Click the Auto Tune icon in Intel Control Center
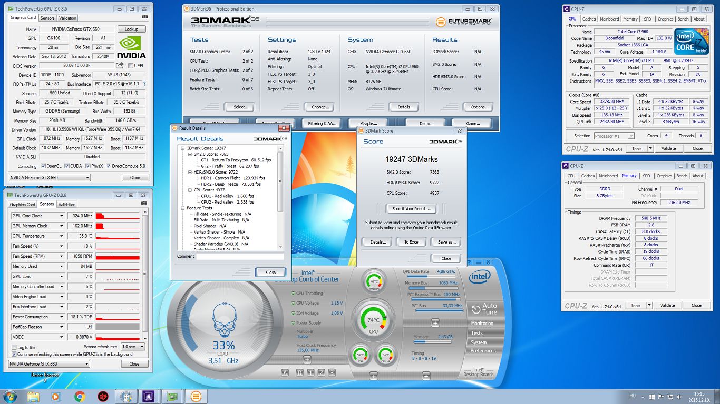Screen dimensions: 720x404 click(x=476, y=308)
